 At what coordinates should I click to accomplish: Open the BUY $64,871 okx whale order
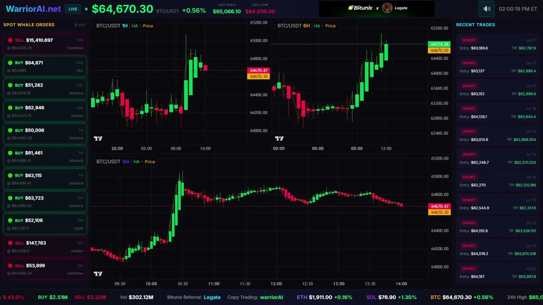45,66
